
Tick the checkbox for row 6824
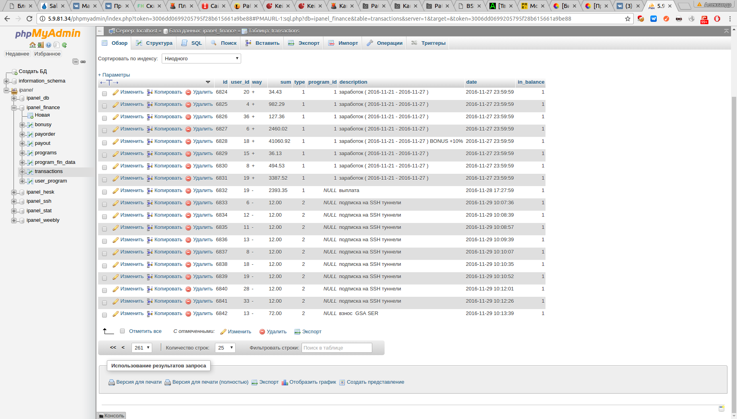pos(104,94)
